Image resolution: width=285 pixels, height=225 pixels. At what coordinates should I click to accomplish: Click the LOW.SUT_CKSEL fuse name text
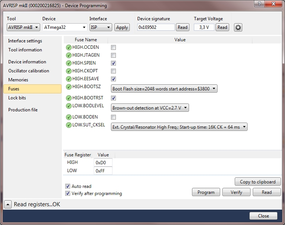88,125
